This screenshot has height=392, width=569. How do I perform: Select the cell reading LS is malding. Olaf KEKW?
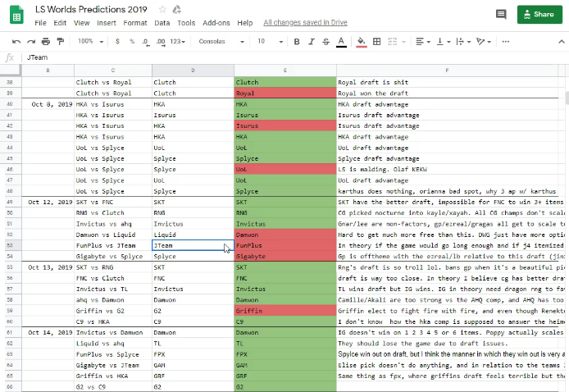point(447,170)
